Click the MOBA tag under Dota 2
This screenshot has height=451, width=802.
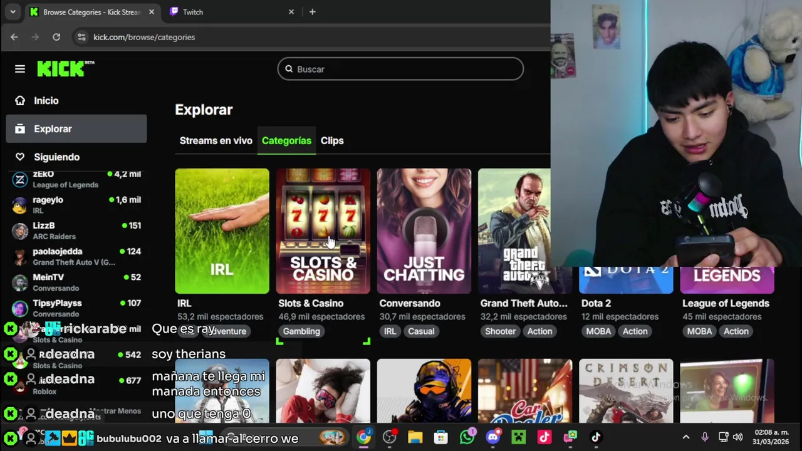(x=598, y=331)
